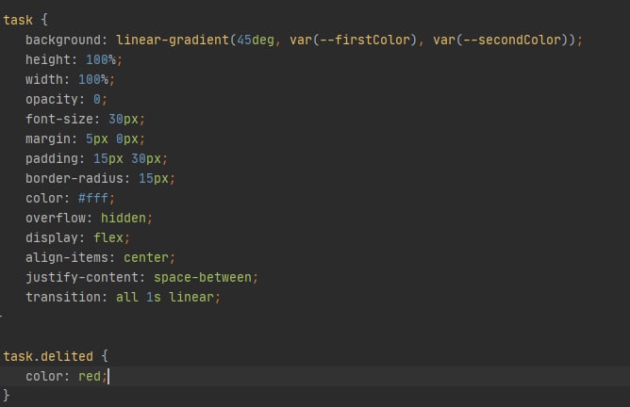Image resolution: width=630 pixels, height=407 pixels.
Task: Click the 'color' property in task rule
Action: pyautogui.click(x=44, y=198)
